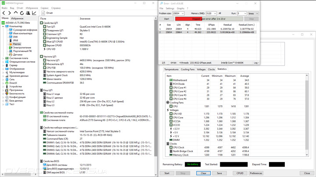The height and width of the screenshot is (177, 316).
Task: Select Суммарная информация in the tree
Action: pyautogui.click(x=25, y=30)
